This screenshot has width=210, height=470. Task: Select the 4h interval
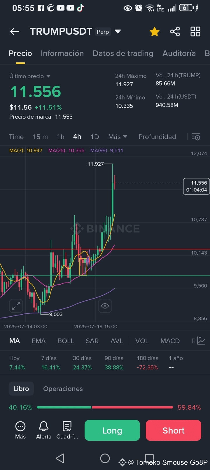77,137
